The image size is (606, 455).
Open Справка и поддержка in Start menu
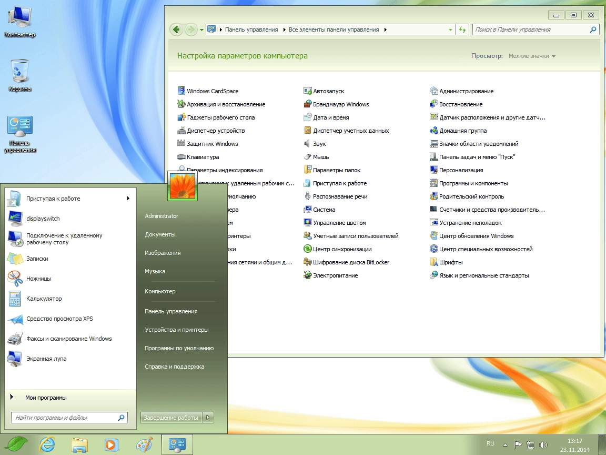pyautogui.click(x=174, y=367)
